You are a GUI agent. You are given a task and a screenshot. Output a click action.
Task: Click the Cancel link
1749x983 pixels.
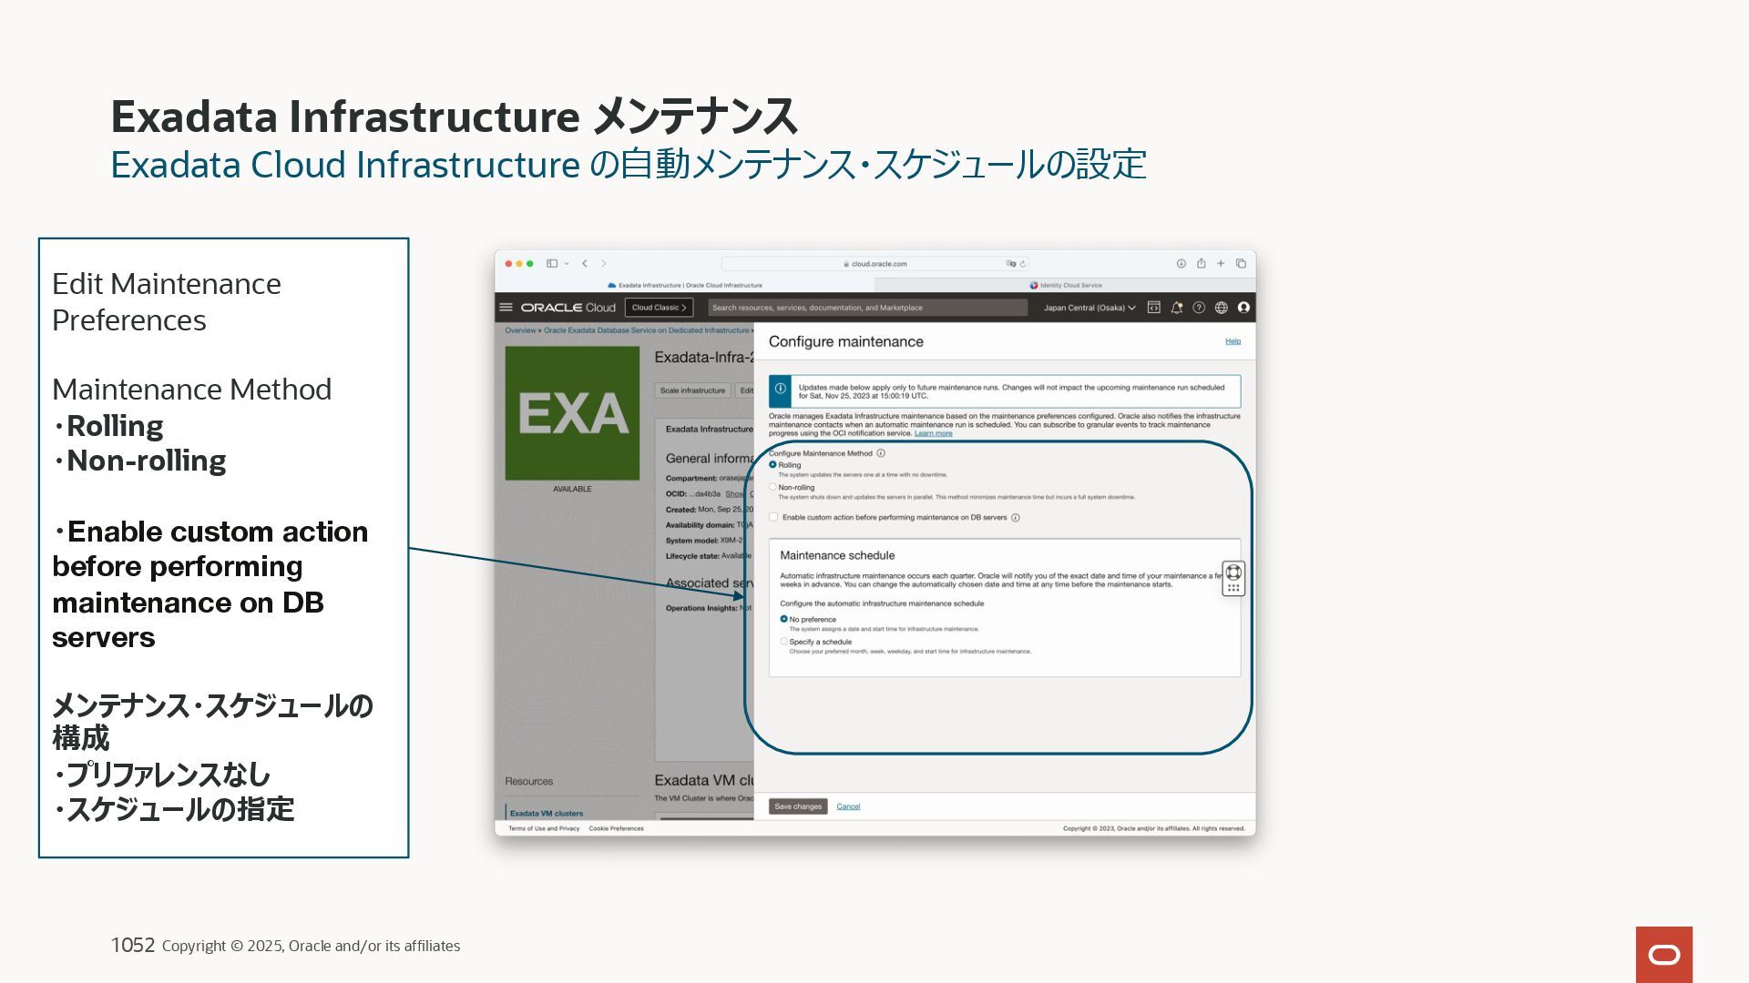[x=848, y=806]
